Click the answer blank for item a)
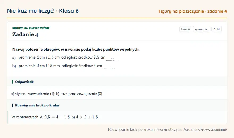Screen dimensions: 234x138 112,58
